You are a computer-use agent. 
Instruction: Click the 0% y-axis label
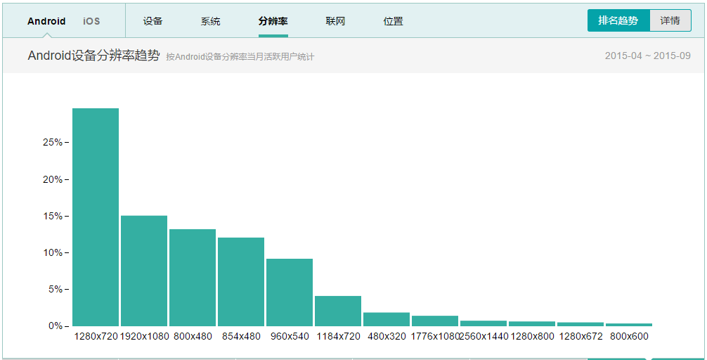point(55,326)
